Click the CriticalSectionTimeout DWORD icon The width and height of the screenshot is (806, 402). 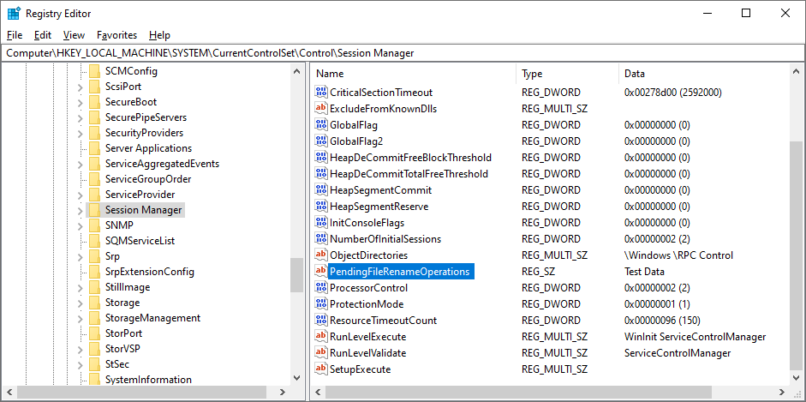321,93
